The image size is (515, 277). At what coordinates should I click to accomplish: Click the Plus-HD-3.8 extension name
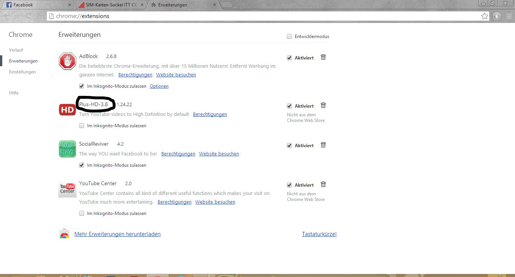tap(93, 104)
